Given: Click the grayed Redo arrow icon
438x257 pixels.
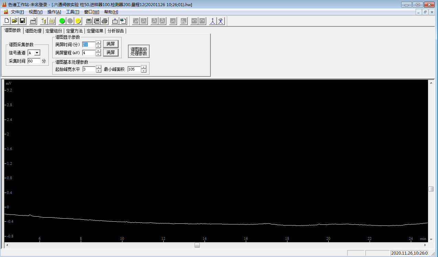Looking at the screenshot, I should point(202,21).
